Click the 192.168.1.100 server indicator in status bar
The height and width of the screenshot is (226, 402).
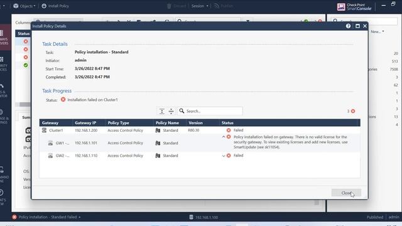[204, 217]
